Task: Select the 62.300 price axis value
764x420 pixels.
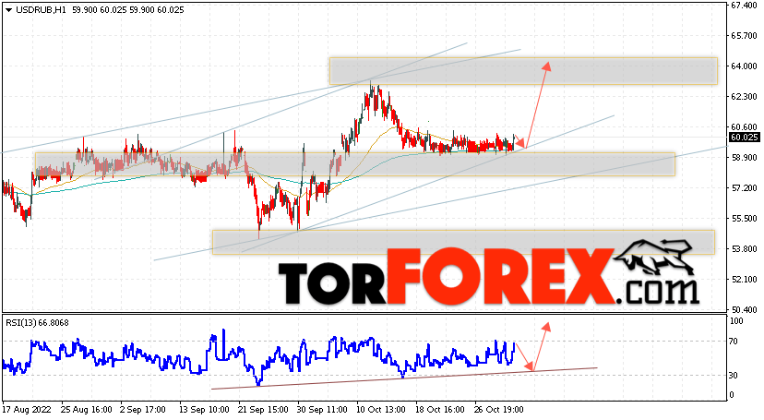Action: (x=744, y=97)
